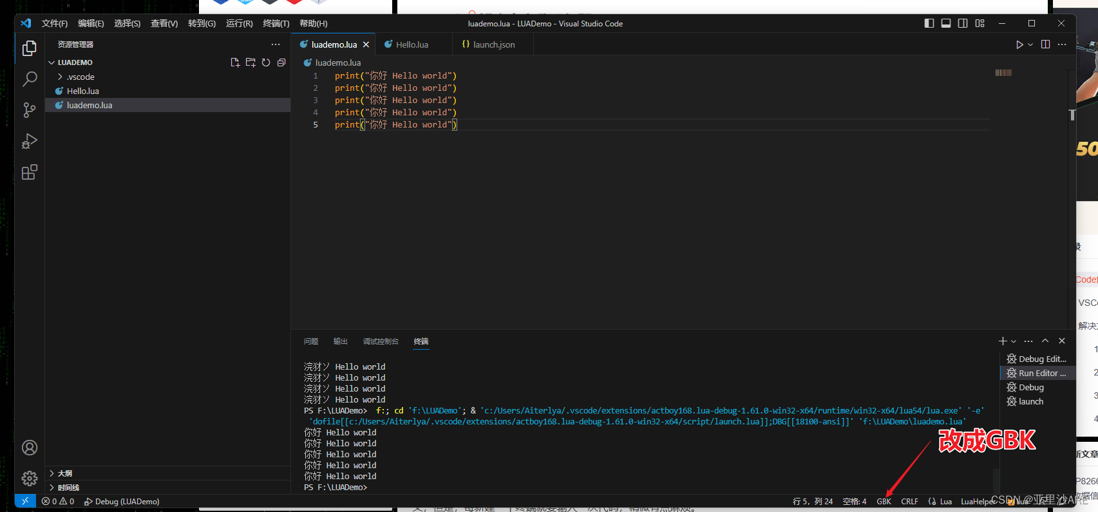Click the New File icon in LUADEMO

pyautogui.click(x=235, y=62)
